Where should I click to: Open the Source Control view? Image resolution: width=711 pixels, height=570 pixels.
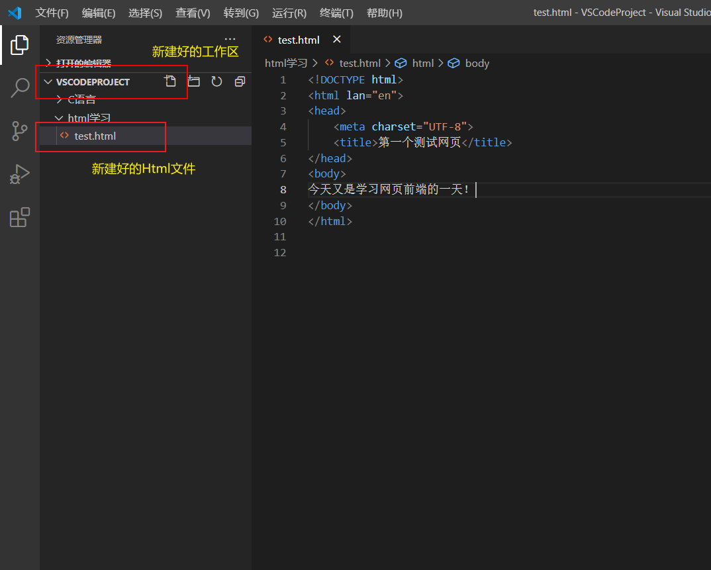tap(19, 131)
